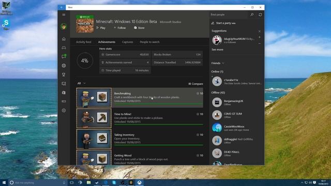Open the Connect console sidebar icon
Screen dimensions: 331x186
tap(64, 101)
